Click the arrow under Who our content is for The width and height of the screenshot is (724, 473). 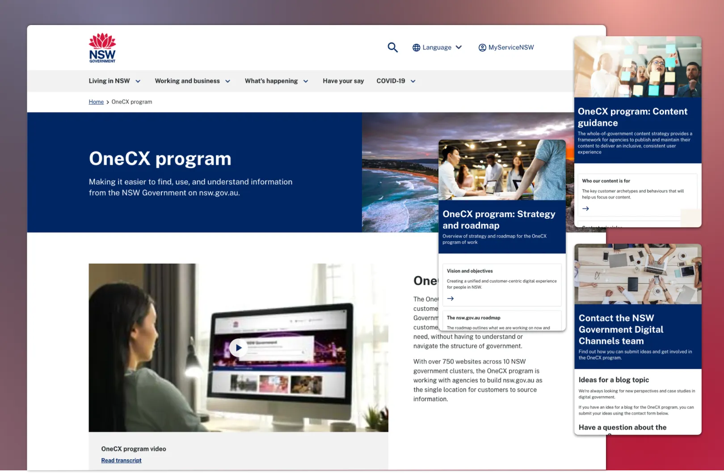point(585,208)
